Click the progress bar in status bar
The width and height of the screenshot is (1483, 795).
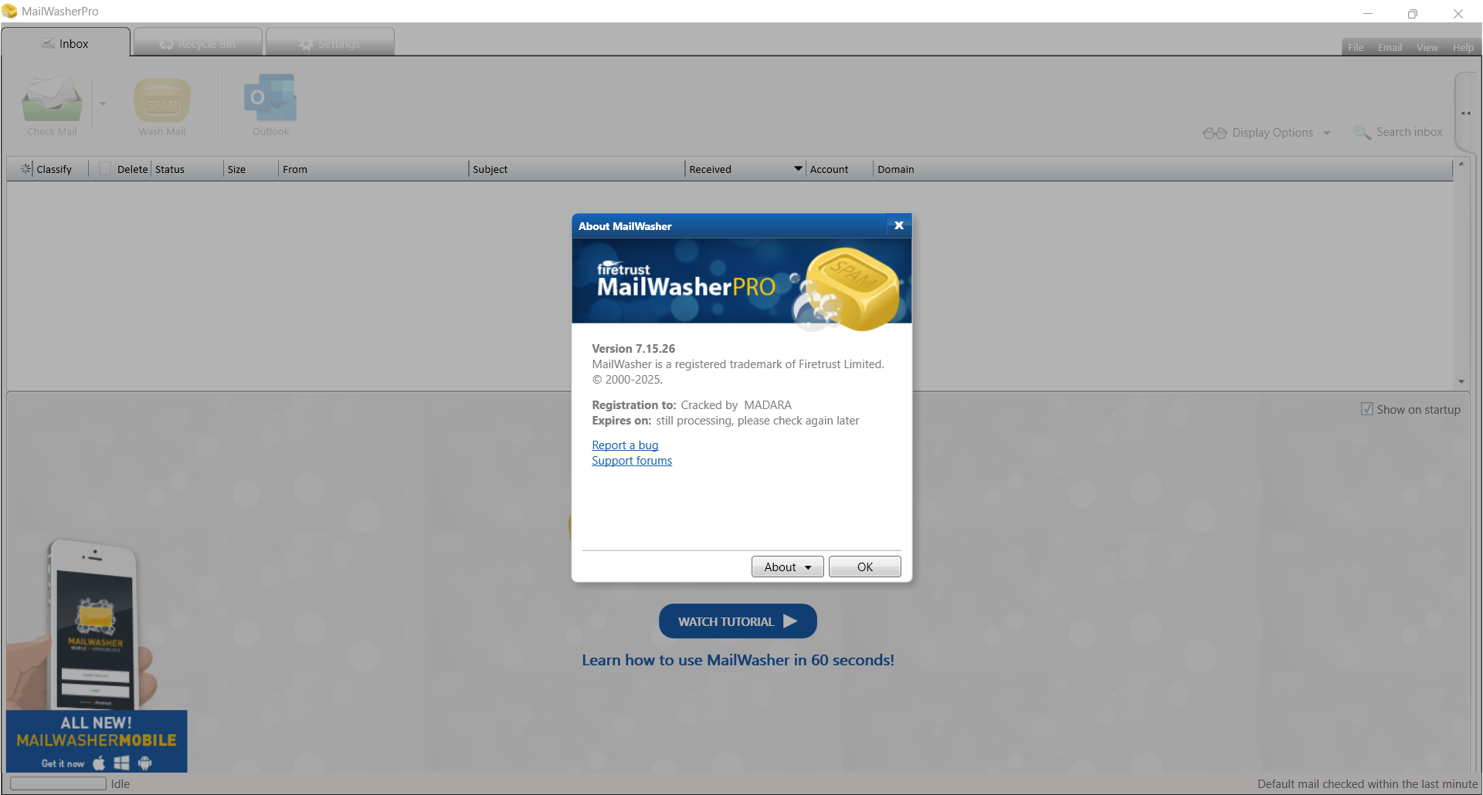(58, 783)
